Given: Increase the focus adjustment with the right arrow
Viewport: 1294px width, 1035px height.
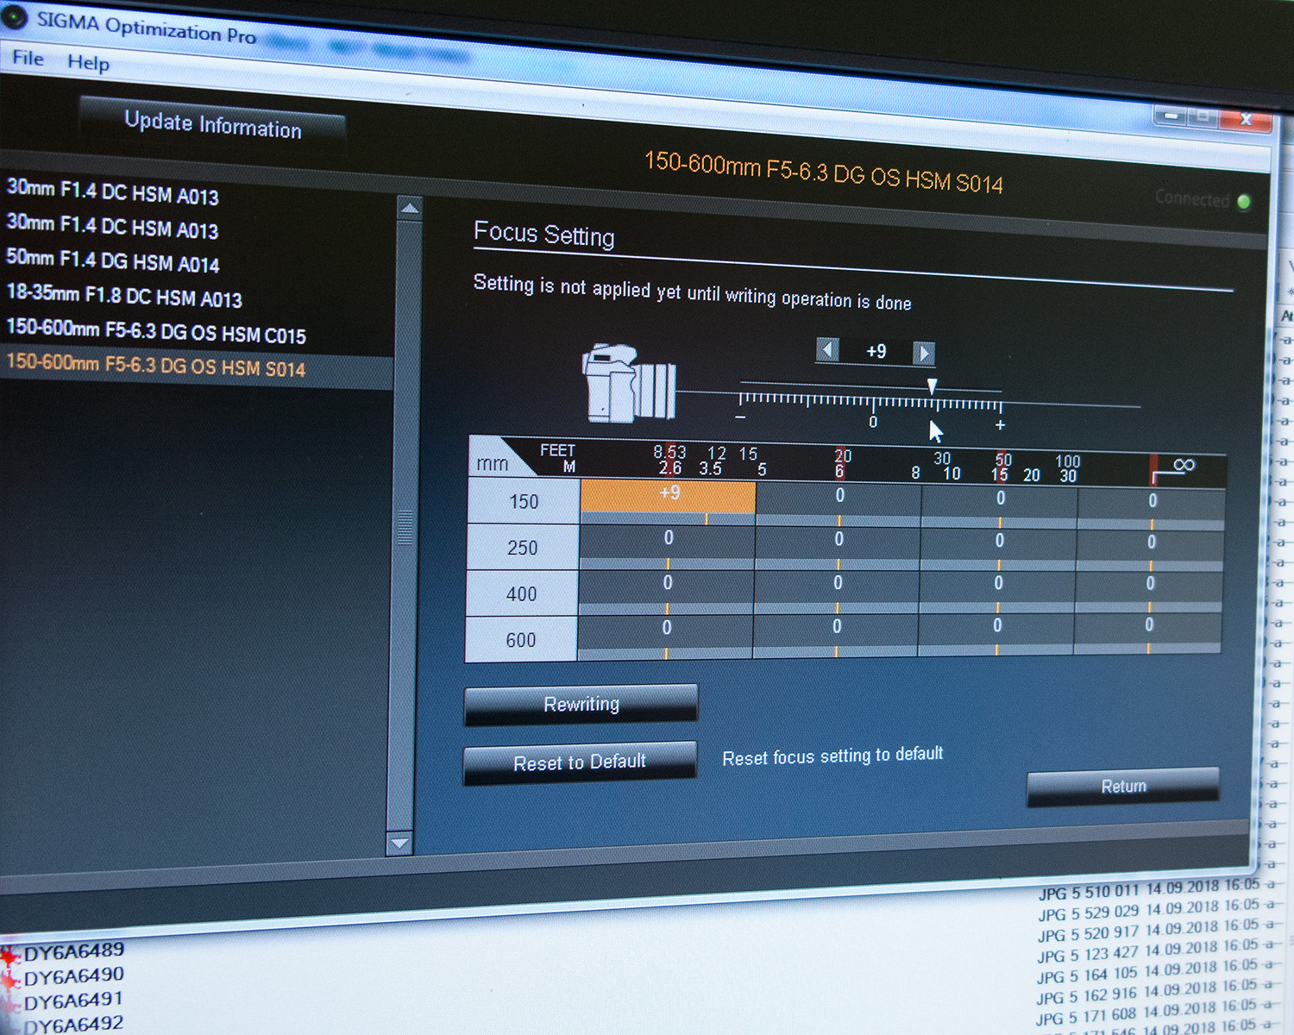Looking at the screenshot, I should click(x=924, y=353).
